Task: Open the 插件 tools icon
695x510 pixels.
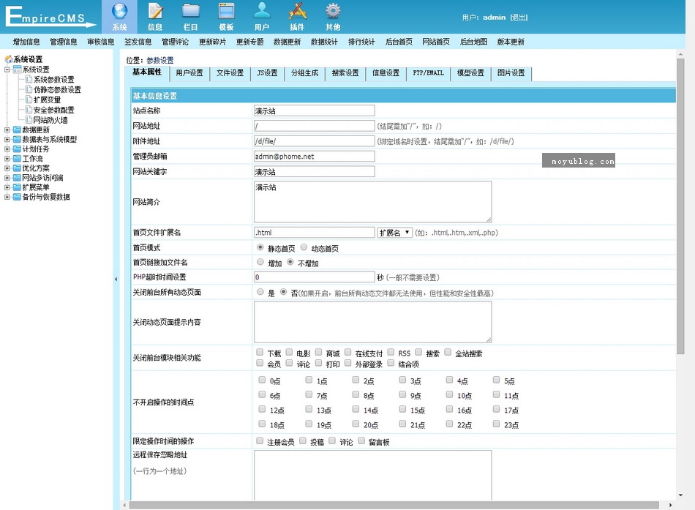Action: point(297,12)
